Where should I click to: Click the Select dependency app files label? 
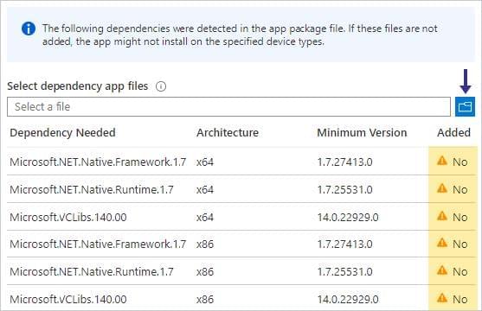(x=78, y=86)
